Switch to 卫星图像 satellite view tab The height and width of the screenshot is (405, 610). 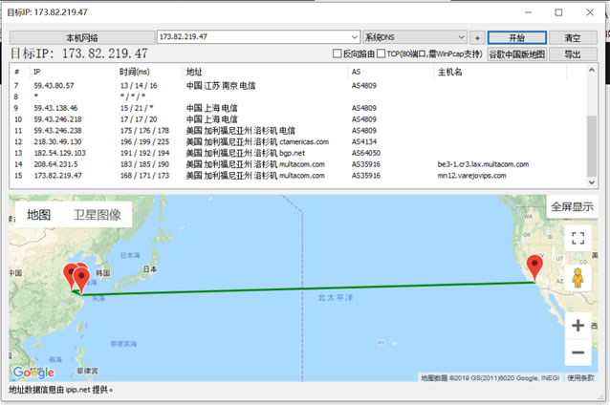[x=97, y=215]
